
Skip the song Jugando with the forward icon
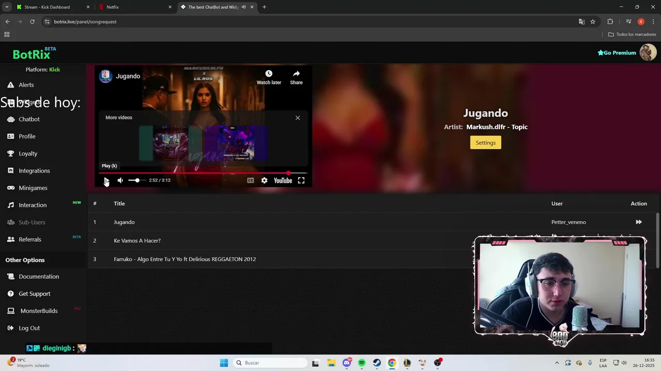(x=639, y=222)
